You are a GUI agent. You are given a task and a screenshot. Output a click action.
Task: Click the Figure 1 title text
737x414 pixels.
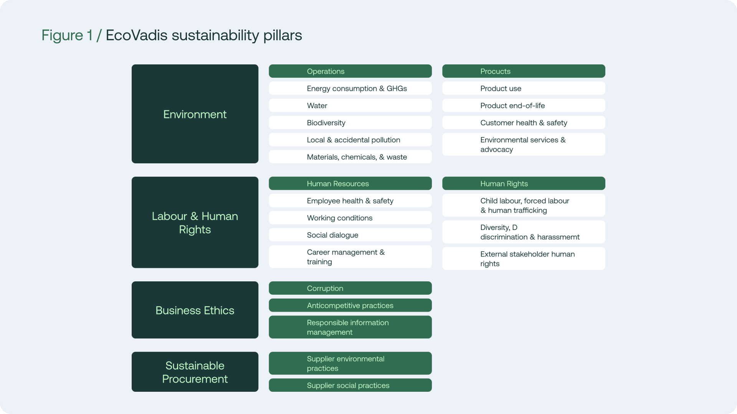coord(172,35)
